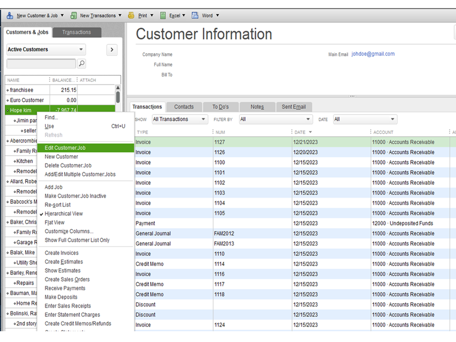Image resolution: width=456 pixels, height=342 pixels.
Task: Click the customer search input field
Action: point(41,64)
